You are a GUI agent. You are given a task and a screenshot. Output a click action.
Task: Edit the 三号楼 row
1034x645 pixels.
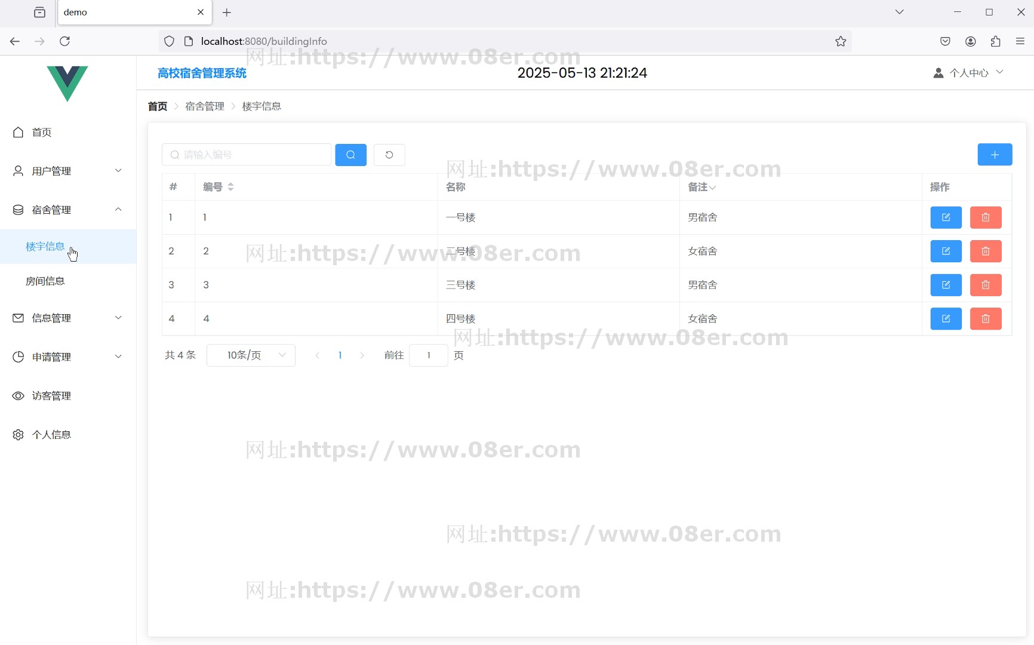(x=946, y=285)
